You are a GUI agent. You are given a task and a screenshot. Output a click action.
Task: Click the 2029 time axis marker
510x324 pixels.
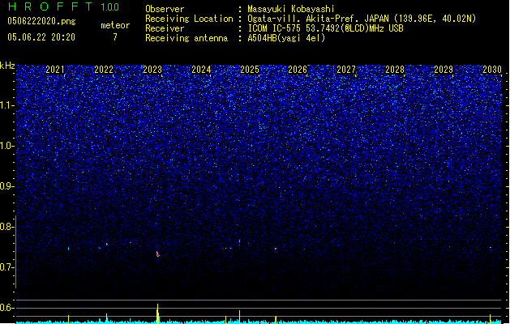[x=444, y=70]
